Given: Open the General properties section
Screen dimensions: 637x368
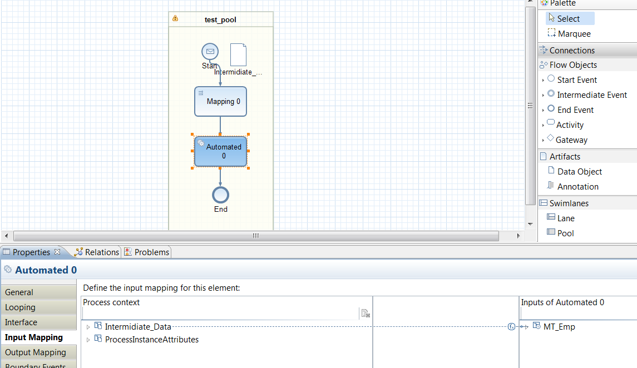Looking at the screenshot, I should [x=38, y=292].
